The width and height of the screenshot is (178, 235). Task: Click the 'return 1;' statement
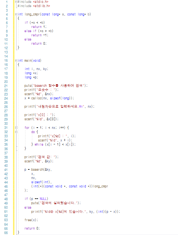39,27
